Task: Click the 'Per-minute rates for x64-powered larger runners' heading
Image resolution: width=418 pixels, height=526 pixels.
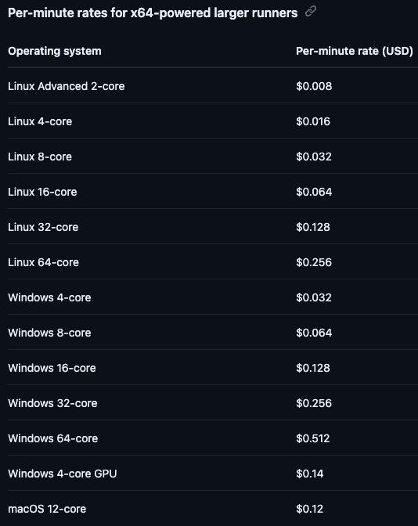Action: (x=153, y=13)
